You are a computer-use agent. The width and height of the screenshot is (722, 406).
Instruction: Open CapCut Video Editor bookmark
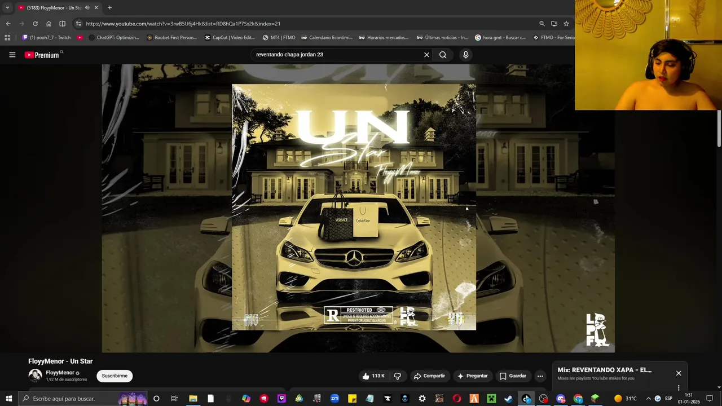click(x=230, y=38)
